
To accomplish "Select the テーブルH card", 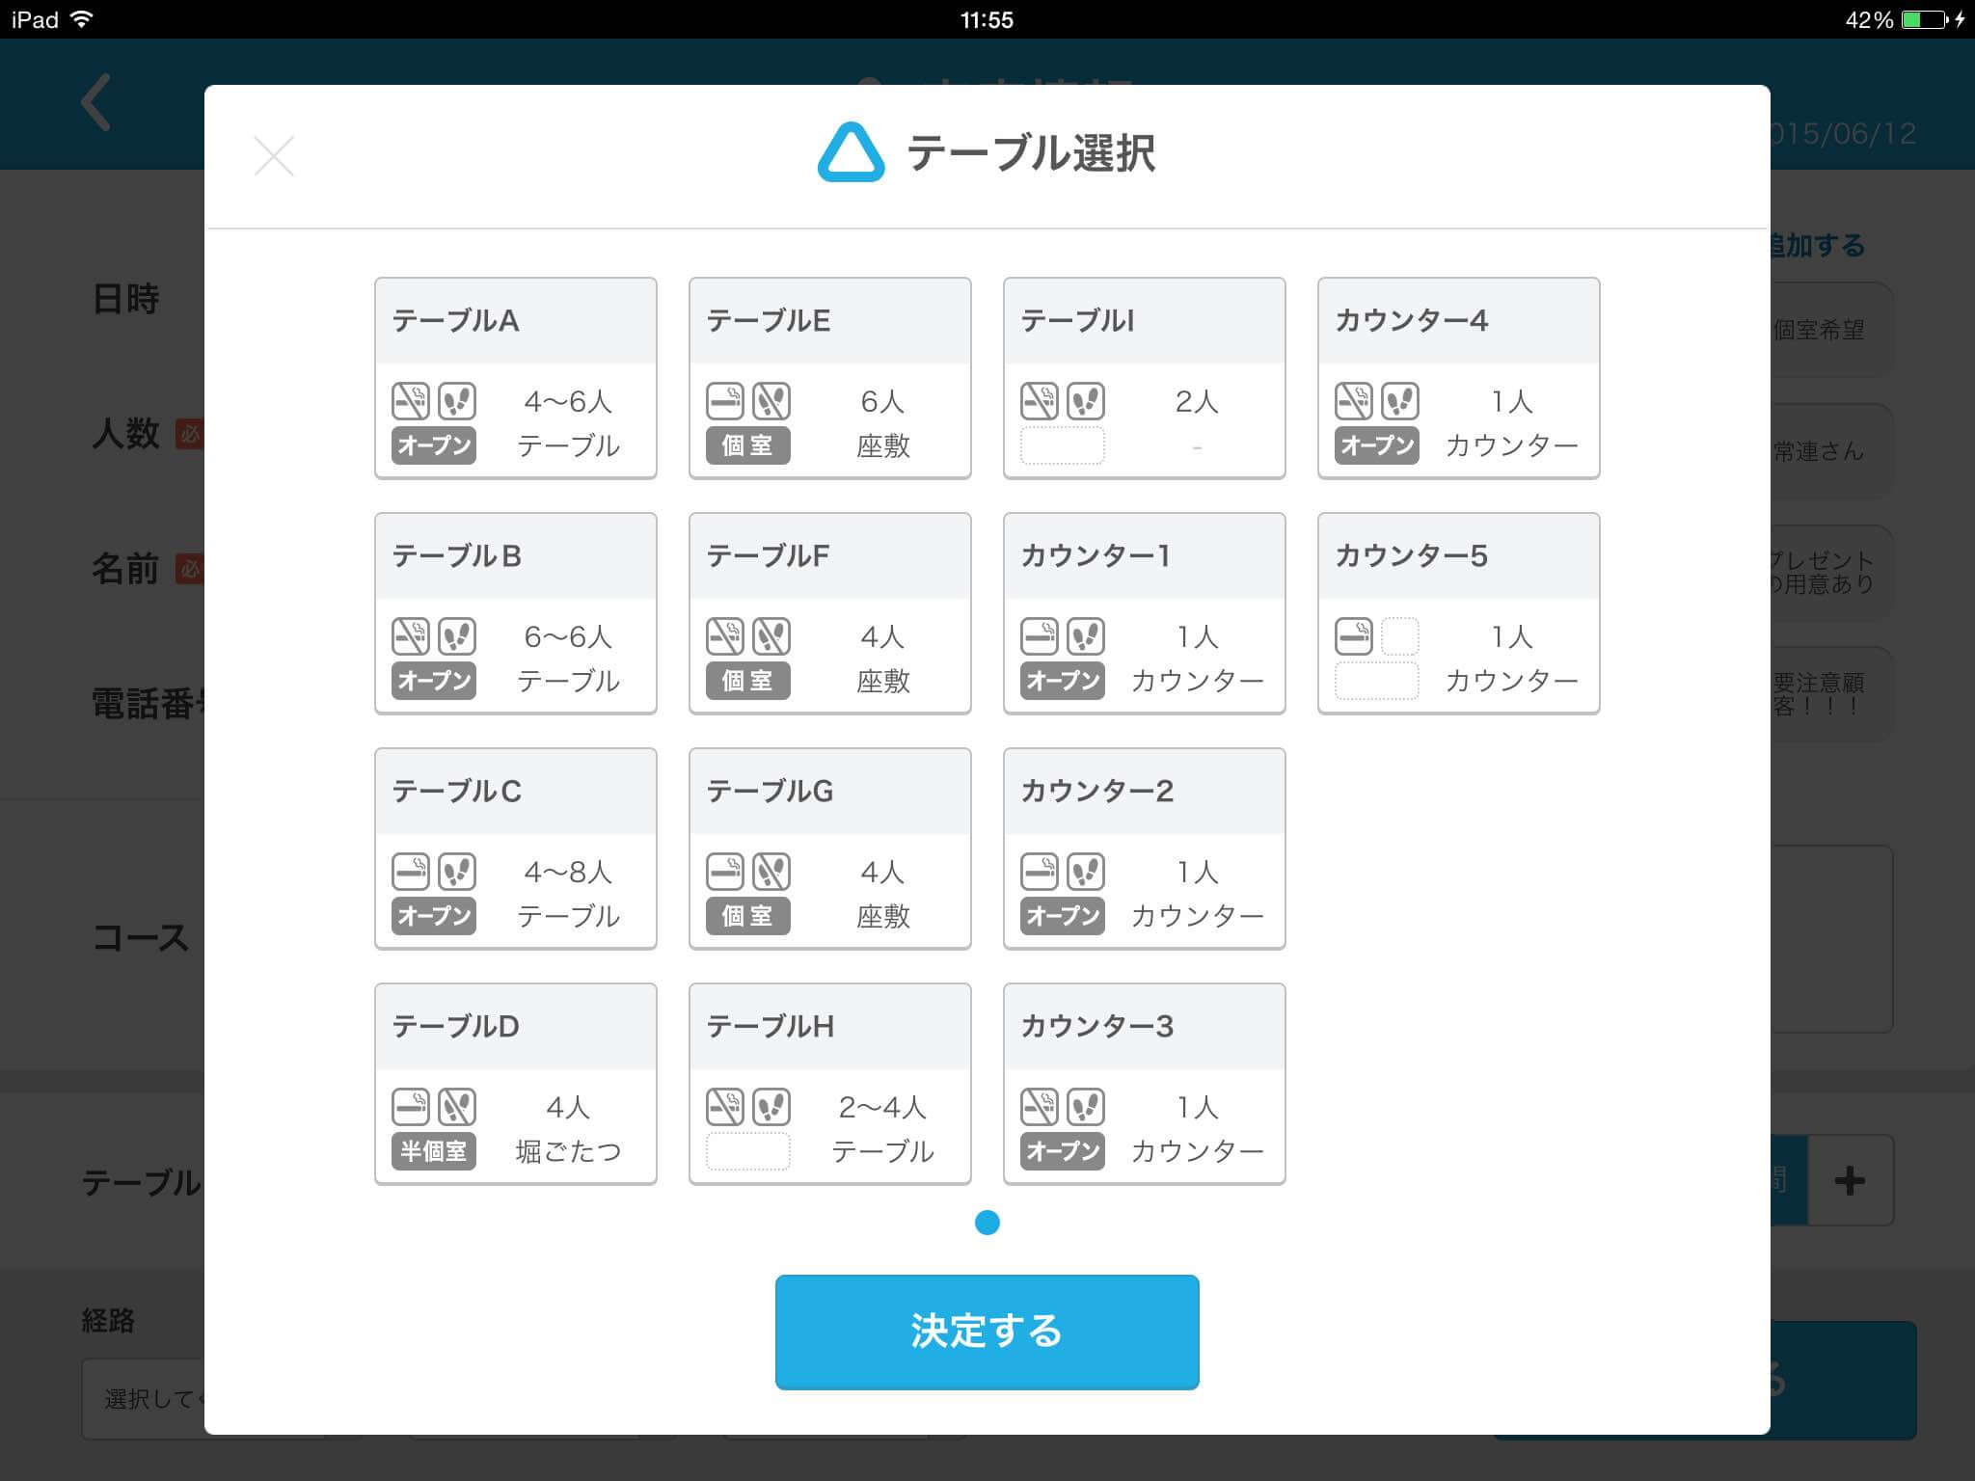I will pyautogui.click(x=830, y=1084).
